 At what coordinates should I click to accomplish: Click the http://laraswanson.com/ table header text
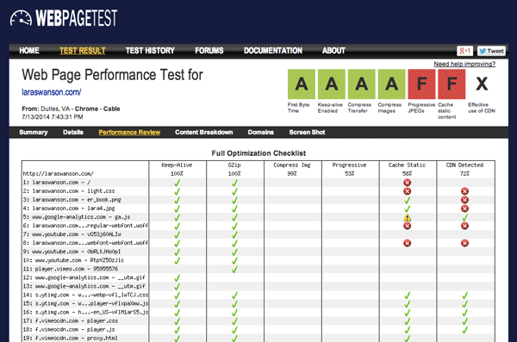[x=58, y=173]
